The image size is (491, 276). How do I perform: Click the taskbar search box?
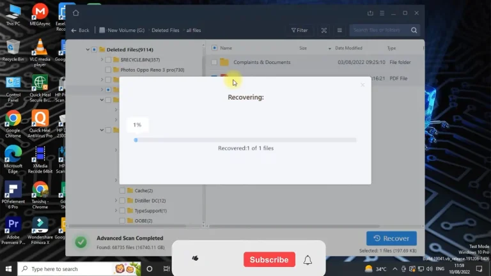79,269
